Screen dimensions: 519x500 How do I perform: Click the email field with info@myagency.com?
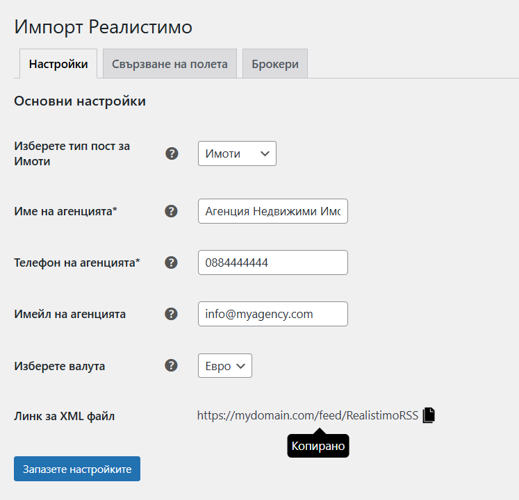pyautogui.click(x=272, y=314)
